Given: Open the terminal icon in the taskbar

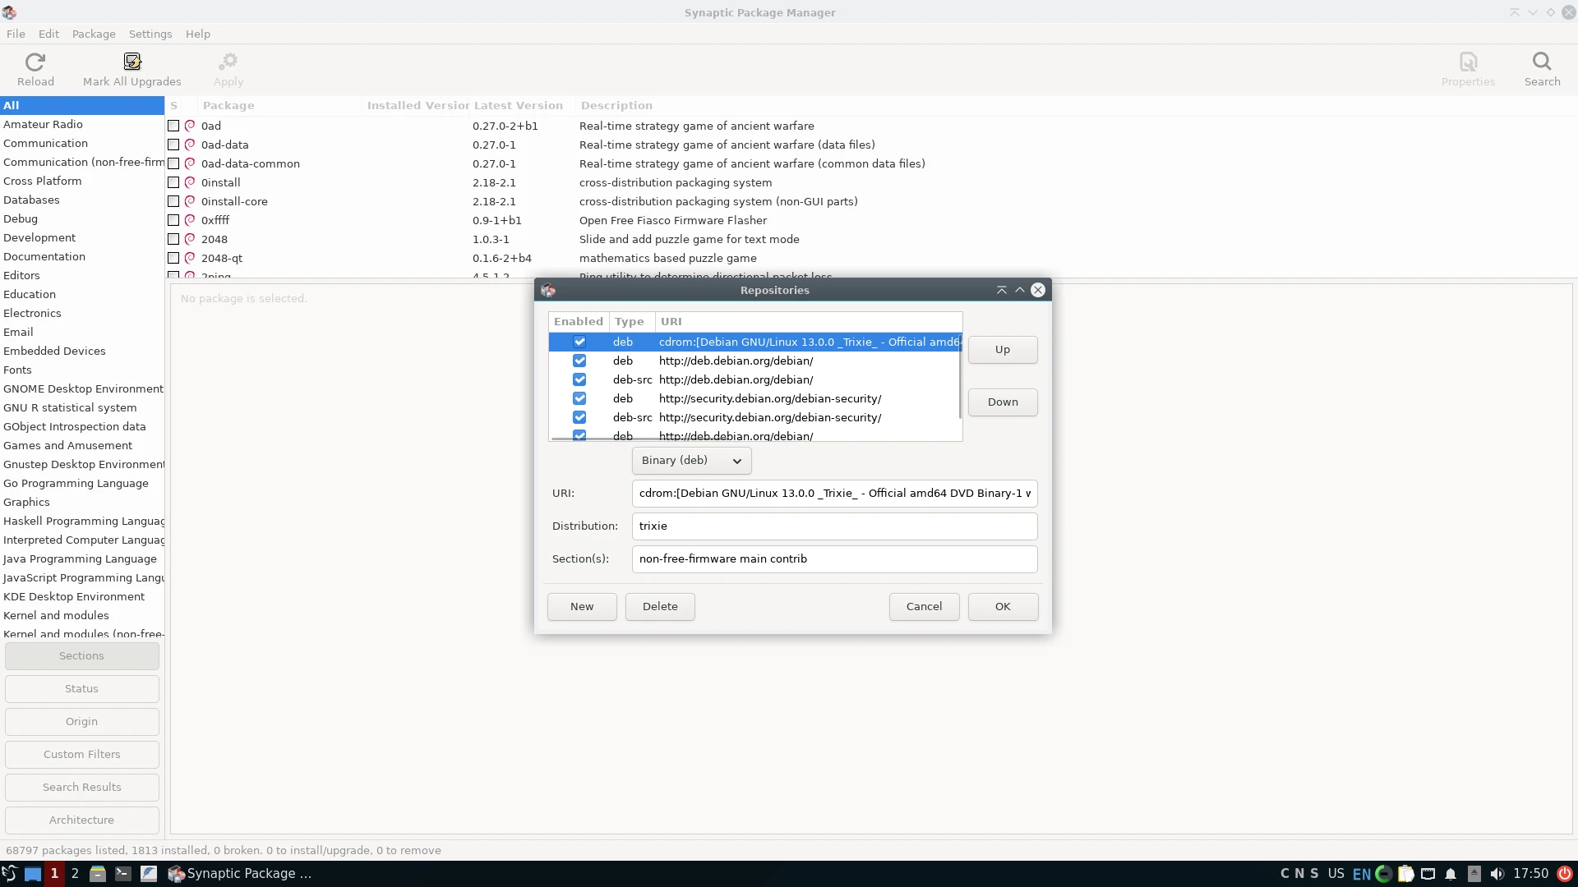Looking at the screenshot, I should pos(123,874).
